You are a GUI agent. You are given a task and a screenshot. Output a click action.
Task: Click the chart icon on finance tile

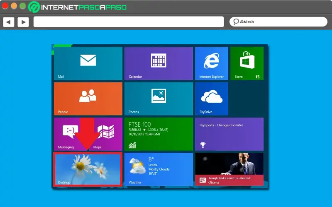pyautogui.click(x=132, y=145)
